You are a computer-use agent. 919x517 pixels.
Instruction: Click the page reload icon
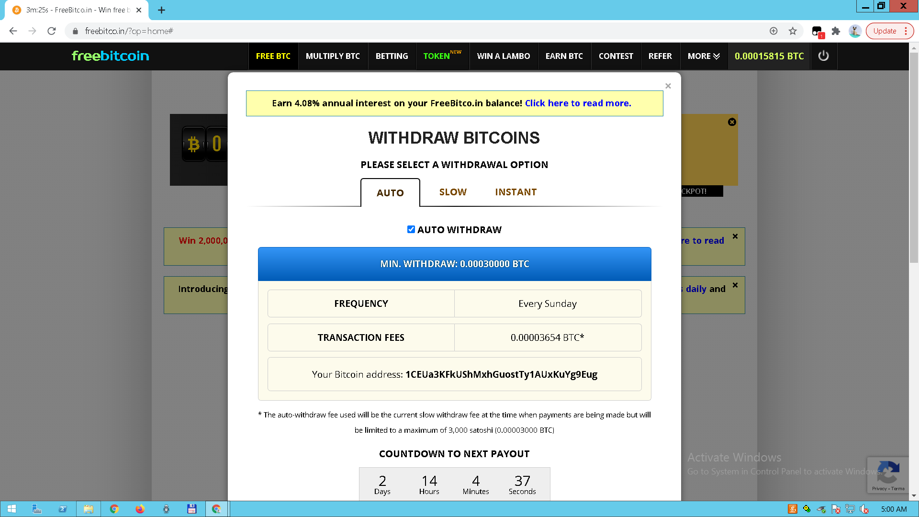pyautogui.click(x=52, y=31)
